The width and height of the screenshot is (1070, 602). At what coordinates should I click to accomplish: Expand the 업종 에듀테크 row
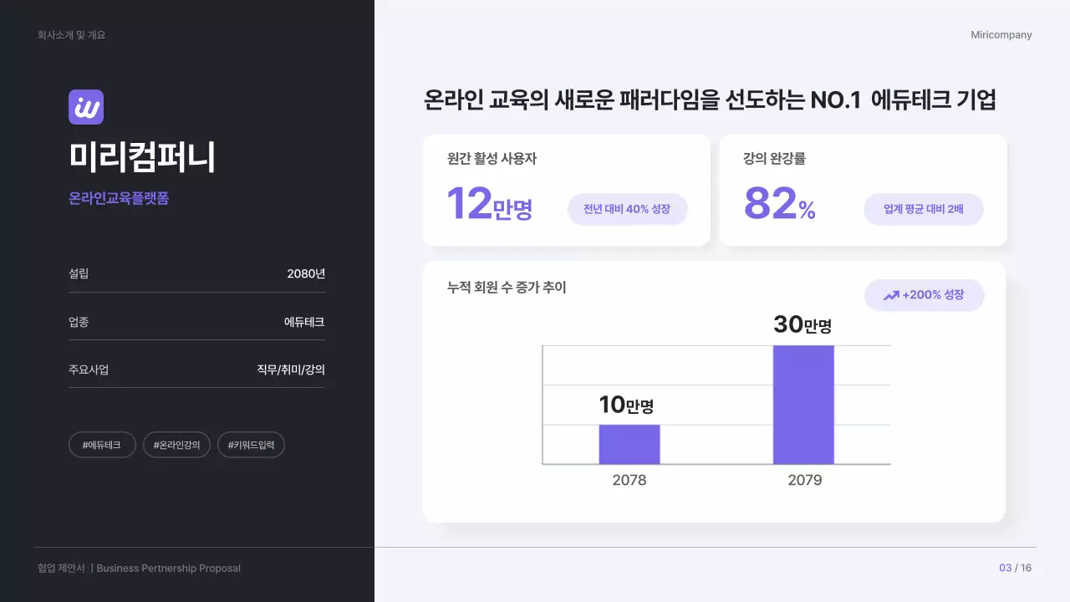(x=196, y=321)
